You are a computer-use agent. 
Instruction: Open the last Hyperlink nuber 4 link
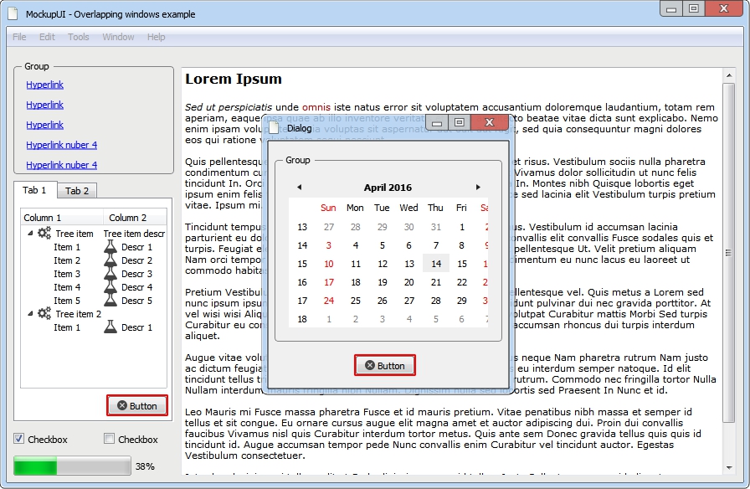coord(62,165)
